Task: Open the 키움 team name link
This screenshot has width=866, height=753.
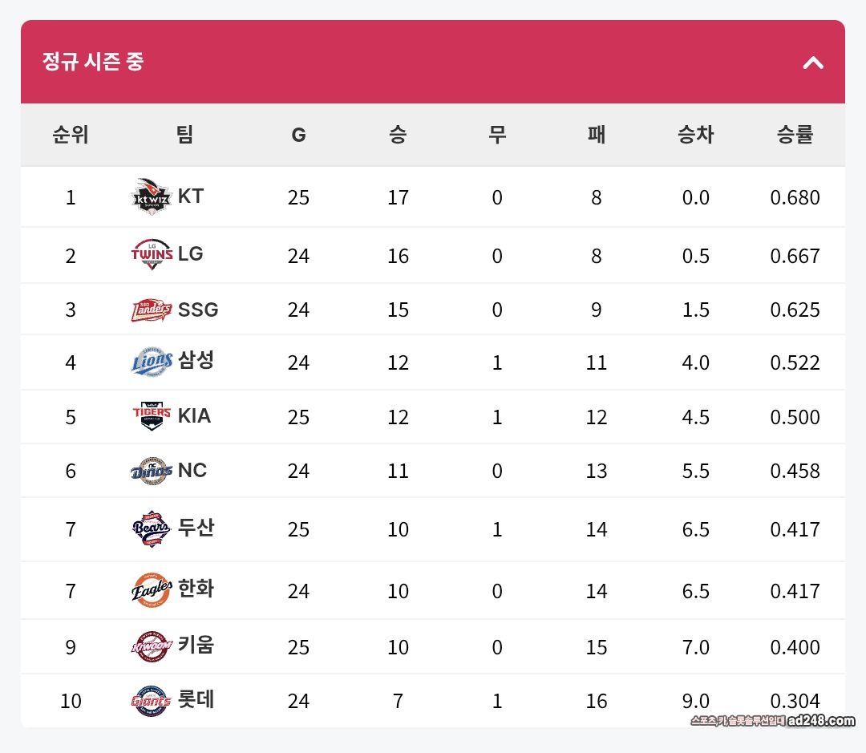Action: tap(196, 645)
